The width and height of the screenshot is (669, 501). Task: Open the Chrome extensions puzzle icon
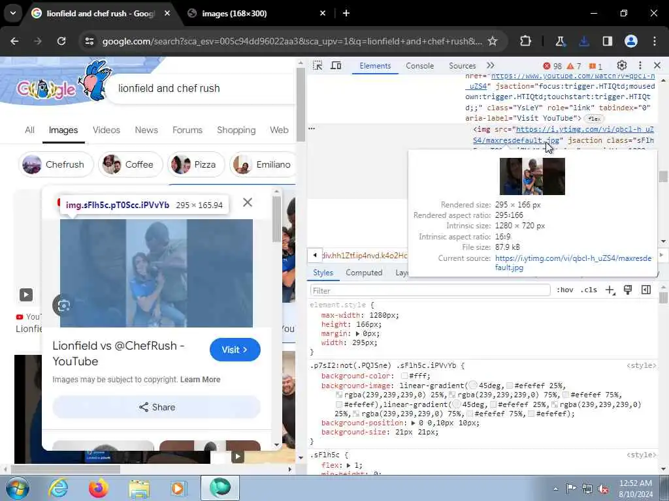pos(526,41)
